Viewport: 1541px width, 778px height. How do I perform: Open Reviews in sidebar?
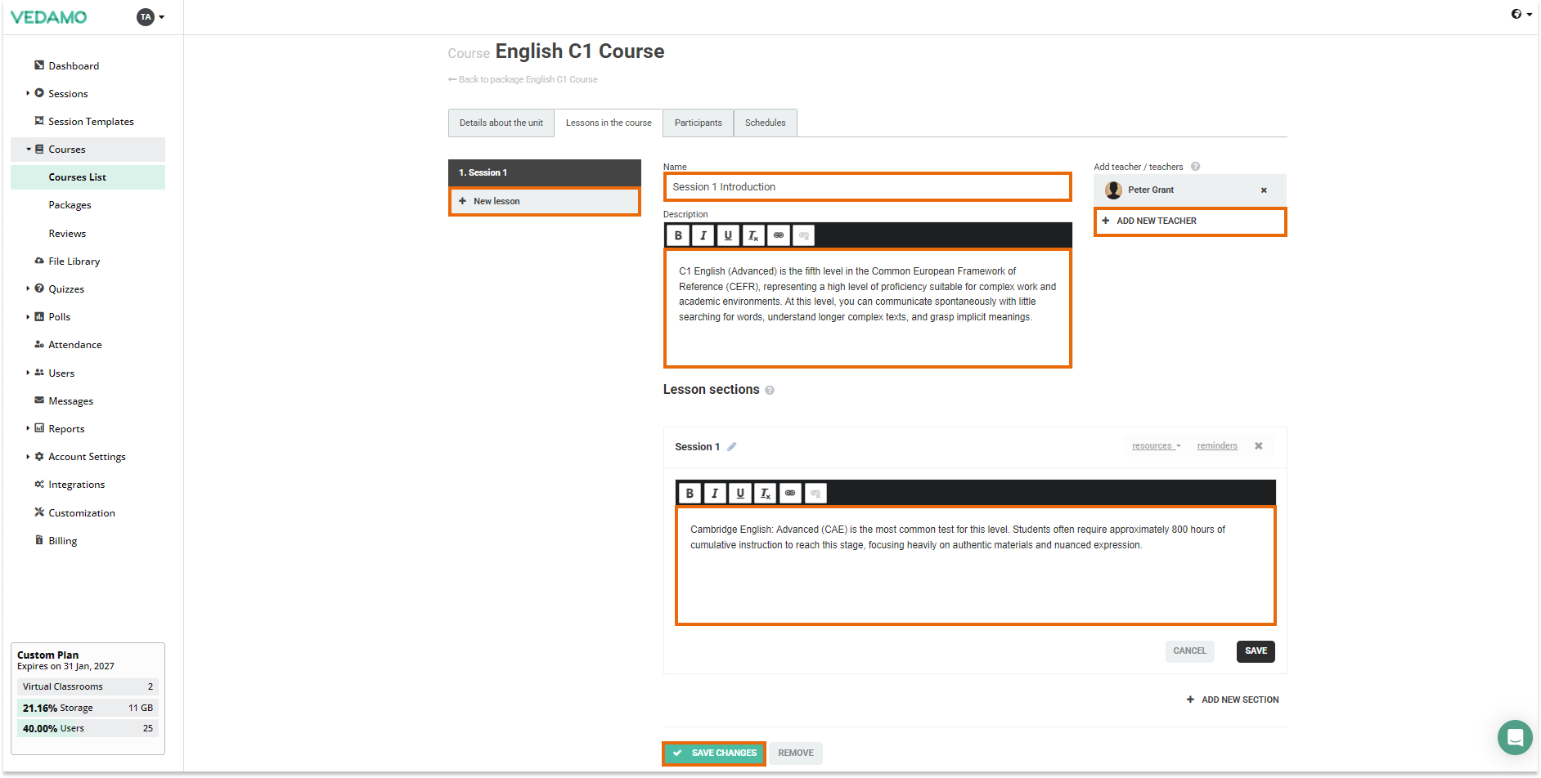(x=67, y=233)
